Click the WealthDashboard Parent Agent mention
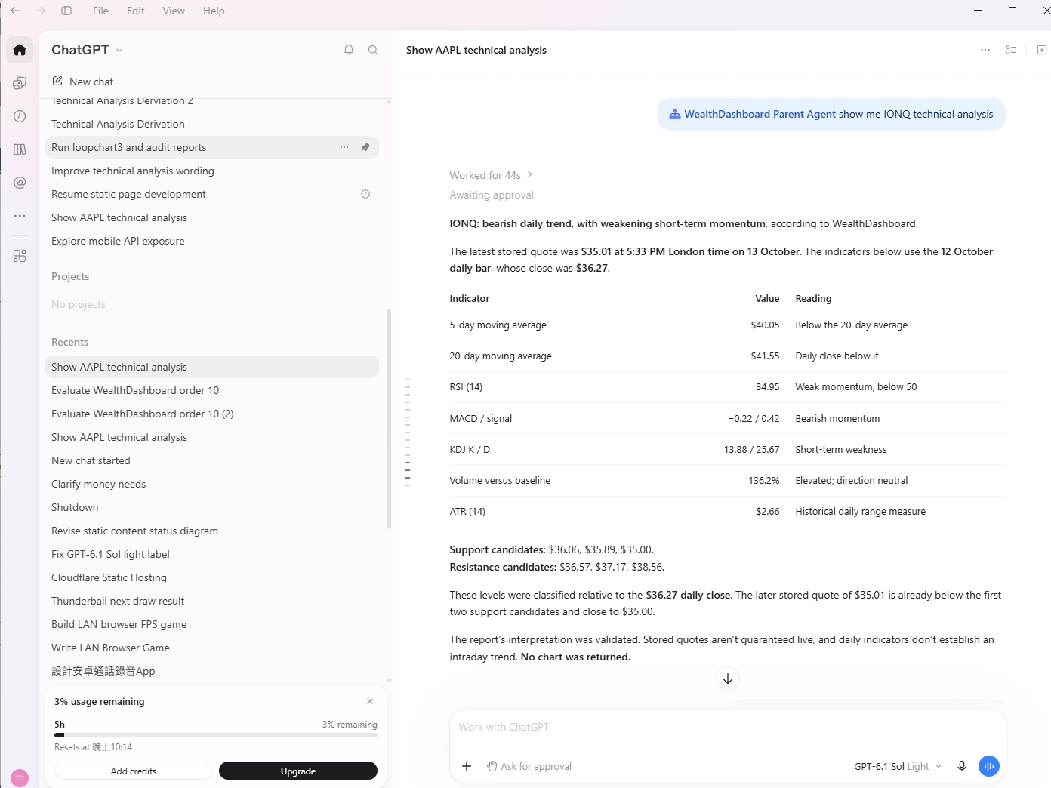Screen dimensions: 1051x788 coord(752,114)
